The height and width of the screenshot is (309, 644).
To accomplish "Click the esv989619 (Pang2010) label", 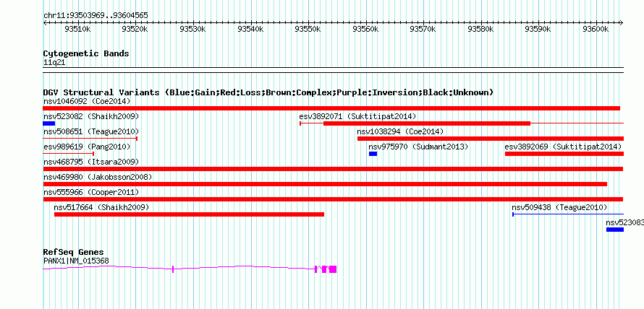I will (x=87, y=147).
